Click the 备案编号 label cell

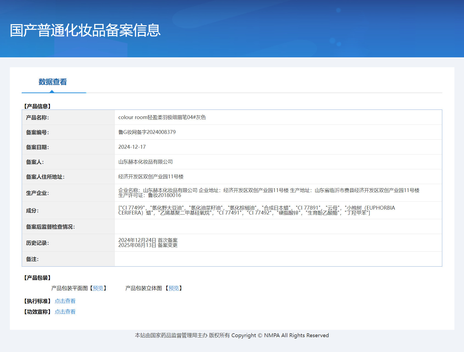tap(68, 132)
